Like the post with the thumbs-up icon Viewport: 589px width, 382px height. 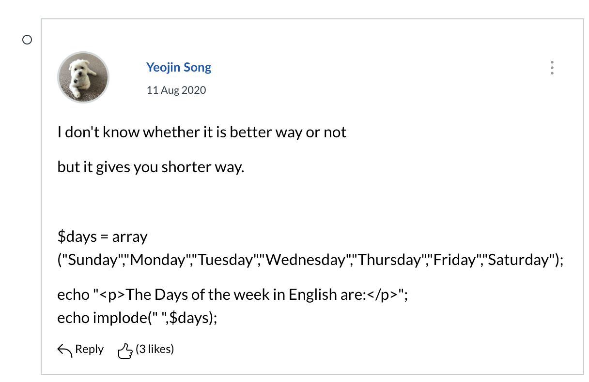coord(125,350)
